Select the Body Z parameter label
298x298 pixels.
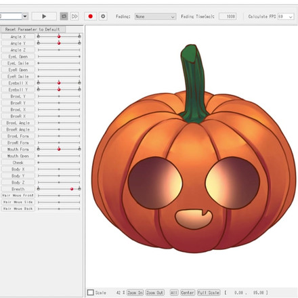18,182
